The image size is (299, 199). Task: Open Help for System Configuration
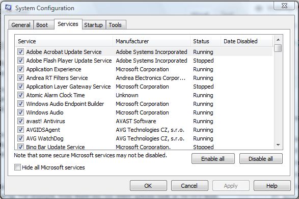click(x=272, y=186)
